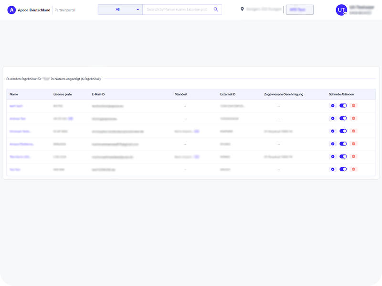This screenshot has width=382, height=286.
Task: Edit the second user in the list
Action: [333, 118]
